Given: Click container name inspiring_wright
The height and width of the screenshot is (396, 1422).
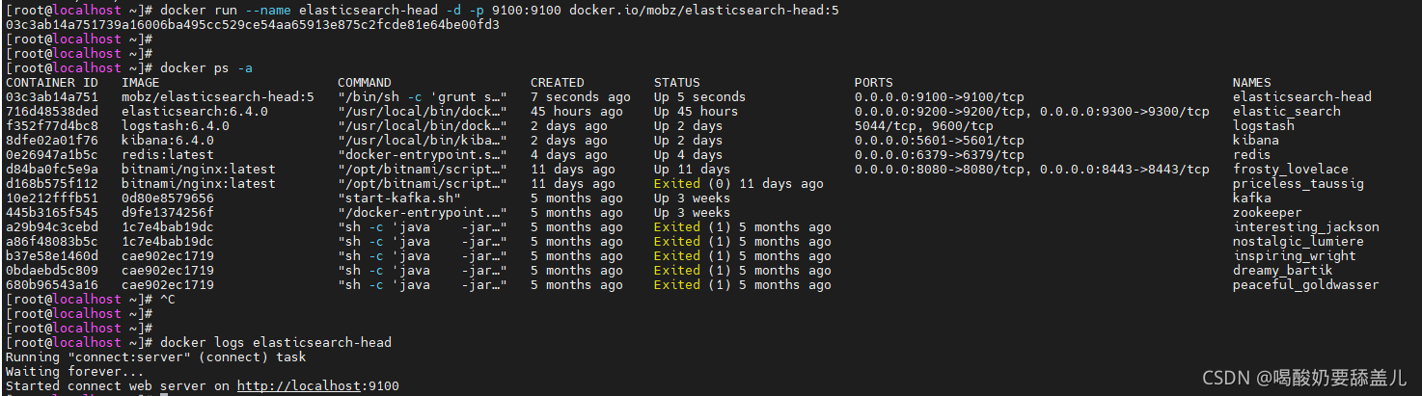Looking at the screenshot, I should coord(1295,256).
